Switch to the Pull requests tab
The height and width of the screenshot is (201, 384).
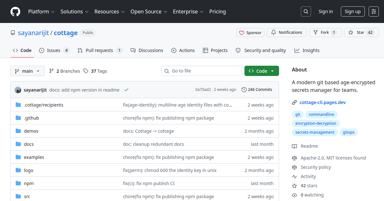(100, 50)
